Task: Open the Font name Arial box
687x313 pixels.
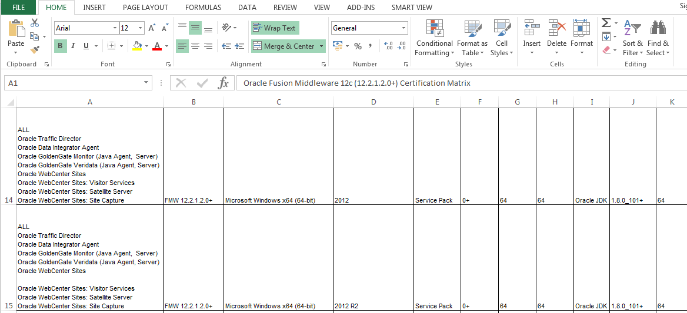Action: click(x=86, y=28)
